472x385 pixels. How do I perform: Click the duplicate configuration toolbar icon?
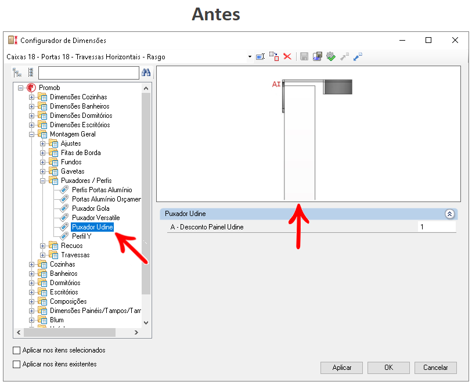[274, 56]
